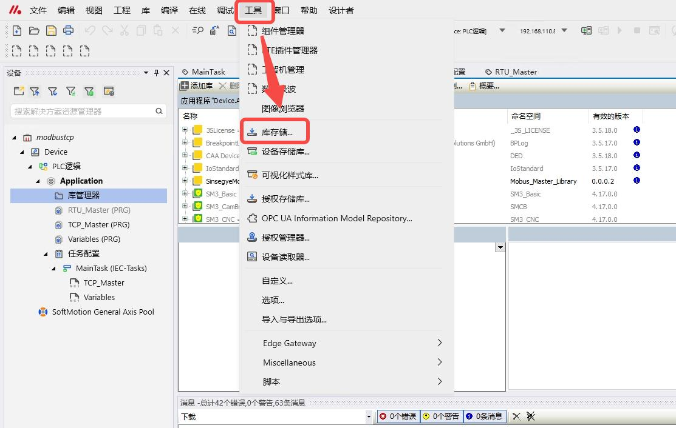Click the last device-panel settings window icon

(109, 91)
